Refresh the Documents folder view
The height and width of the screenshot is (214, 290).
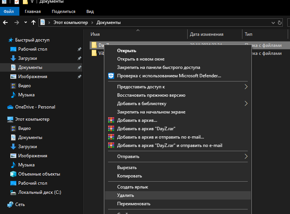[280, 22]
